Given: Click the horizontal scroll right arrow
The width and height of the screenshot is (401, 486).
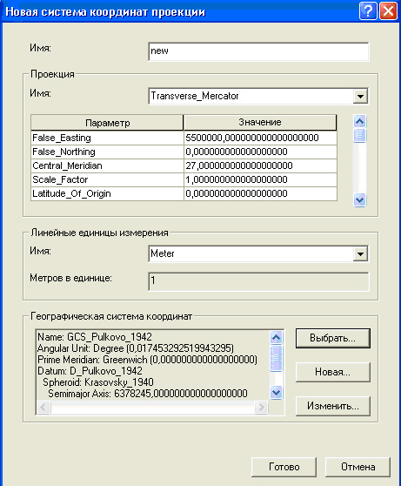Looking at the screenshot, I should tap(261, 407).
